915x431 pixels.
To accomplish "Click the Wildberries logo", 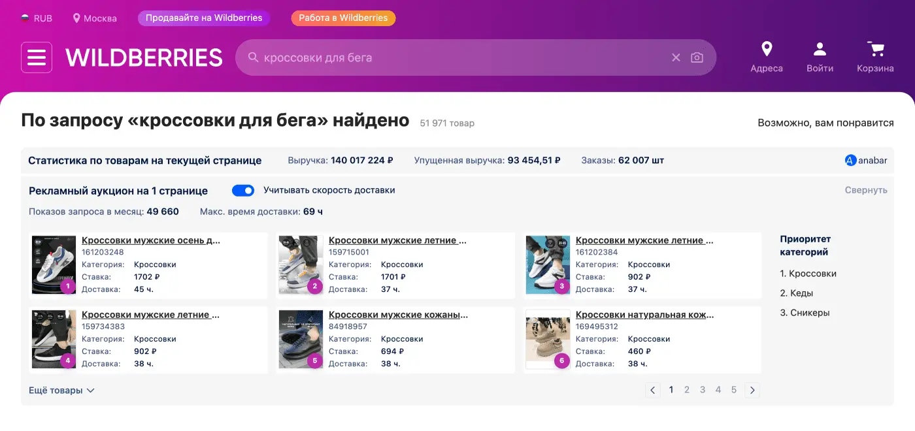I will point(144,57).
